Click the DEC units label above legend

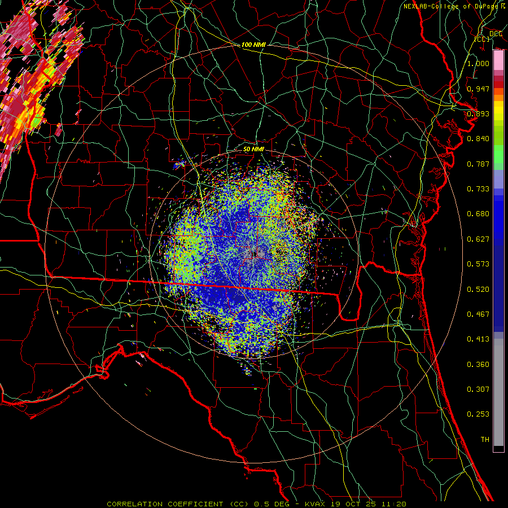(496, 34)
